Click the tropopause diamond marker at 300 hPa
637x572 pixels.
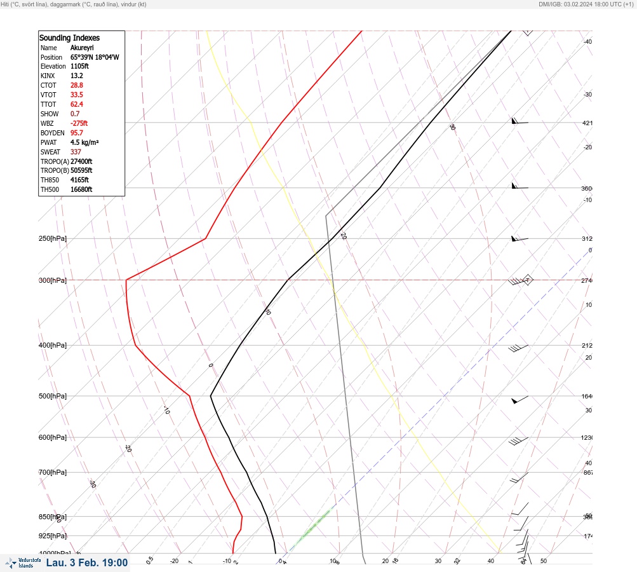click(x=528, y=280)
